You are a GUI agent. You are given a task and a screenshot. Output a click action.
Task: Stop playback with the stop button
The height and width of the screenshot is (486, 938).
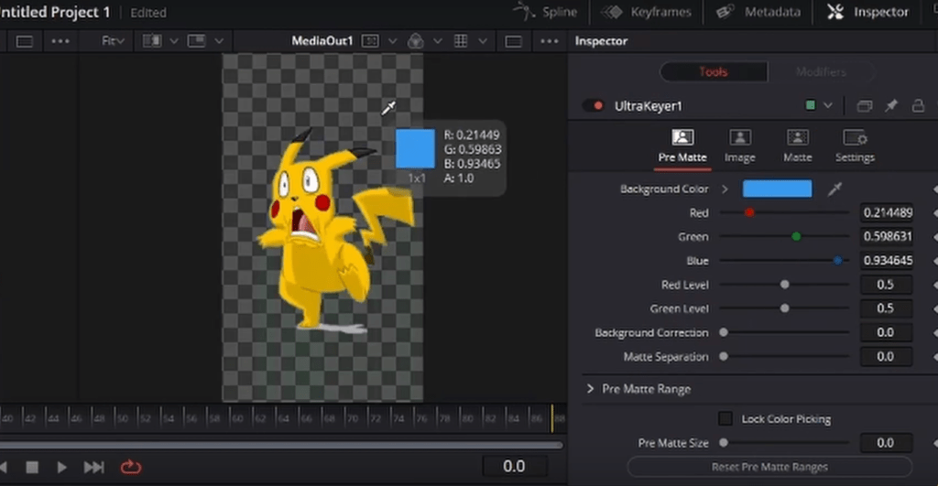click(x=32, y=468)
